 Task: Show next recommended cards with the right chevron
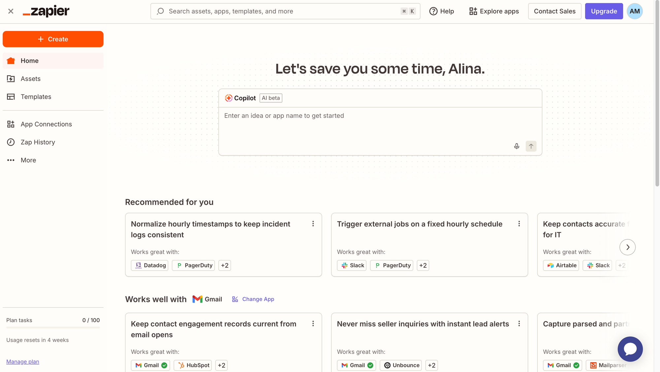627,247
